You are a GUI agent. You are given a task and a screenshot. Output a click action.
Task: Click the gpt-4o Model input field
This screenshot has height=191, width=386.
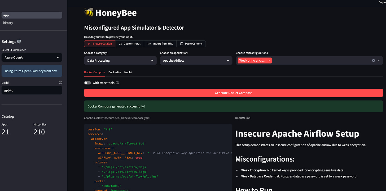[32, 90]
